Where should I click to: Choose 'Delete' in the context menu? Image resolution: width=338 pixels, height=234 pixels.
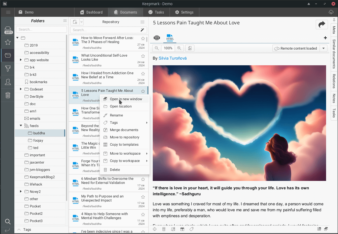click(x=115, y=170)
